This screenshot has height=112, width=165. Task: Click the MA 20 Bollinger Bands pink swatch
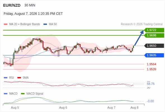point(6,24)
